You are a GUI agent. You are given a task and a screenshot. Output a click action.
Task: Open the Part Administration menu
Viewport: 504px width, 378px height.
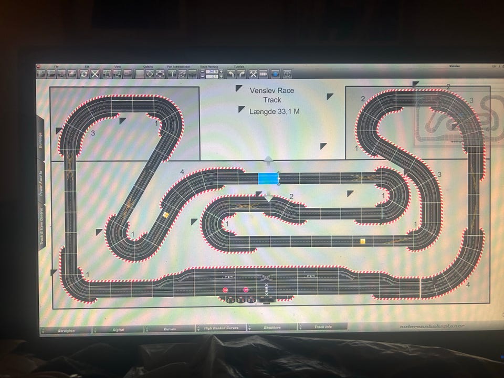178,67
